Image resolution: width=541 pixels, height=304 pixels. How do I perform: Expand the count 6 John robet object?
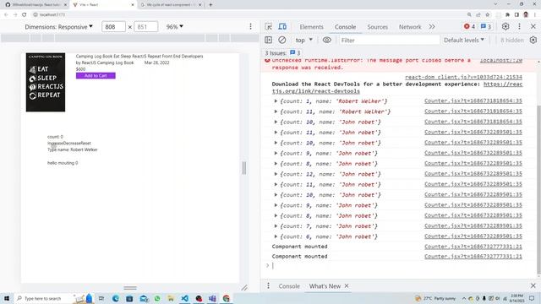(x=276, y=236)
